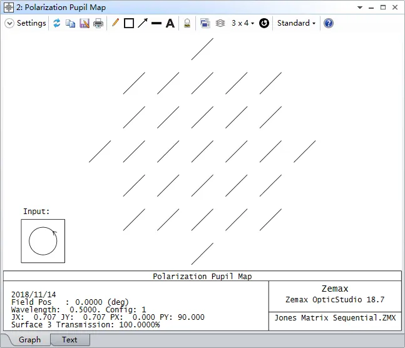The height and width of the screenshot is (348, 405).
Task: Select the text annotation 'A' tool
Action: pyautogui.click(x=170, y=23)
